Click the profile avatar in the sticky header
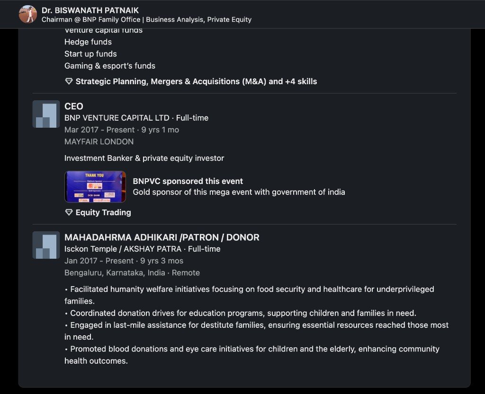Screen dimensions: 485x394 [28, 14]
